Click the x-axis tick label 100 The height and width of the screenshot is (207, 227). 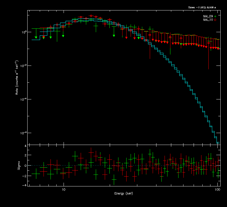(x=217, y=189)
